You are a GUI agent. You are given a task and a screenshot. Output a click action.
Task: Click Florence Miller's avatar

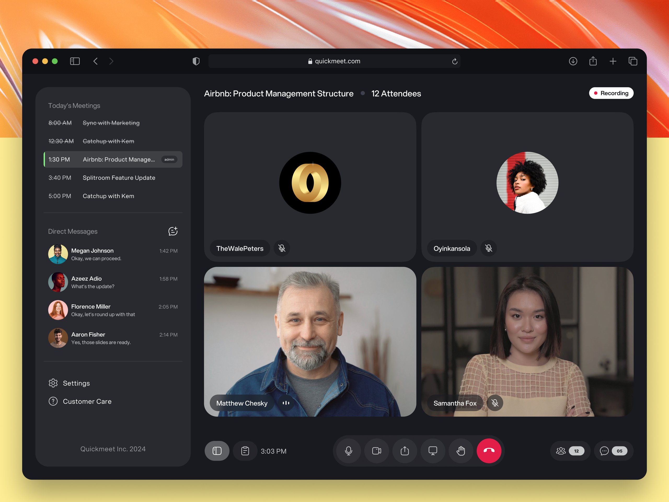coord(58,310)
